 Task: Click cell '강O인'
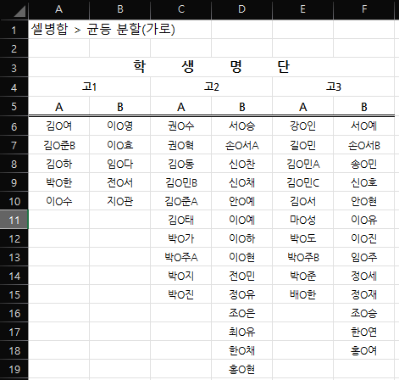[x=303, y=126]
